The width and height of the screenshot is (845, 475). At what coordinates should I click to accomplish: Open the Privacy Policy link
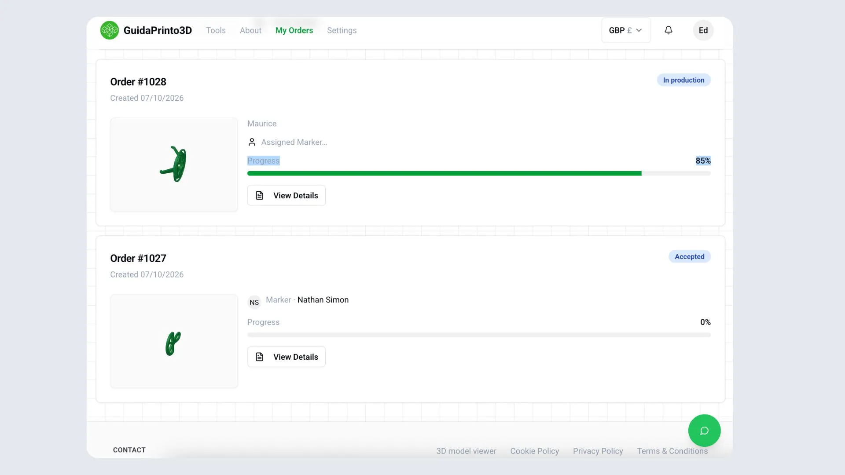tap(598, 451)
